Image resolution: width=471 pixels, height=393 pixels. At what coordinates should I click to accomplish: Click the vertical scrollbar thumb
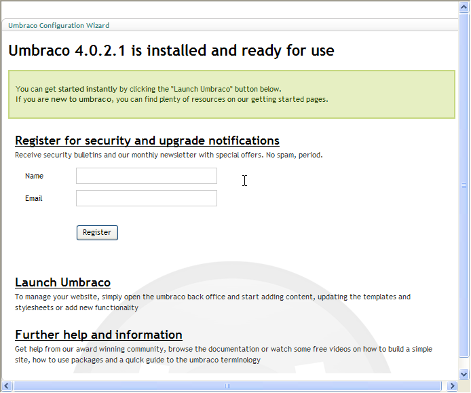[464, 185]
